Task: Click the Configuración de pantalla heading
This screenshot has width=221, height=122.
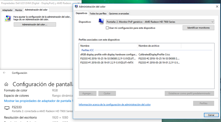Action: (43, 84)
